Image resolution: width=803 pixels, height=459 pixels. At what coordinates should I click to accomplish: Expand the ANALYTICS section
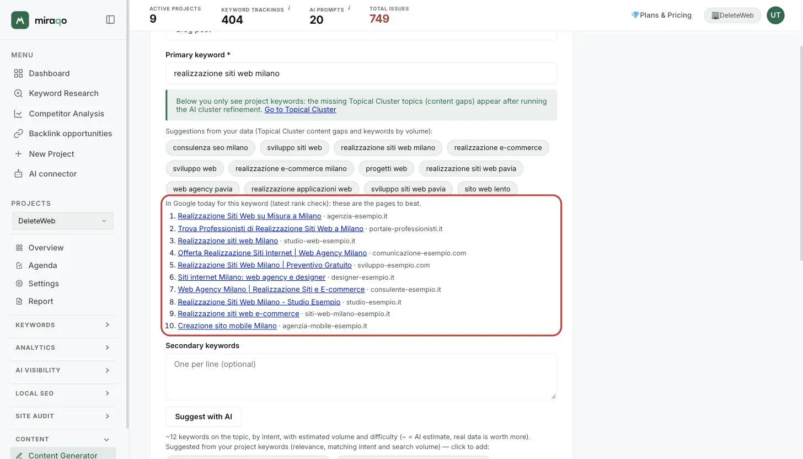coord(63,348)
